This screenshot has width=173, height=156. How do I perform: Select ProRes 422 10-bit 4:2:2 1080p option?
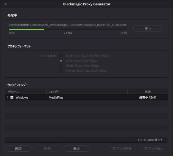[x=61, y=71]
